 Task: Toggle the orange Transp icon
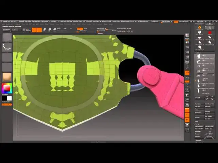pos(187,115)
